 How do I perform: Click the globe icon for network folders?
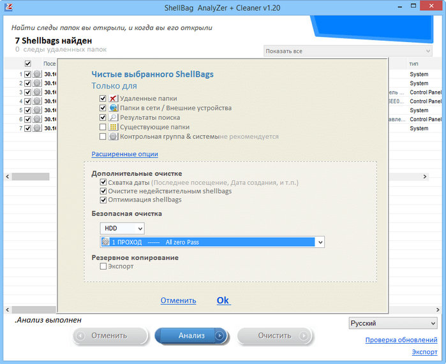click(x=113, y=108)
